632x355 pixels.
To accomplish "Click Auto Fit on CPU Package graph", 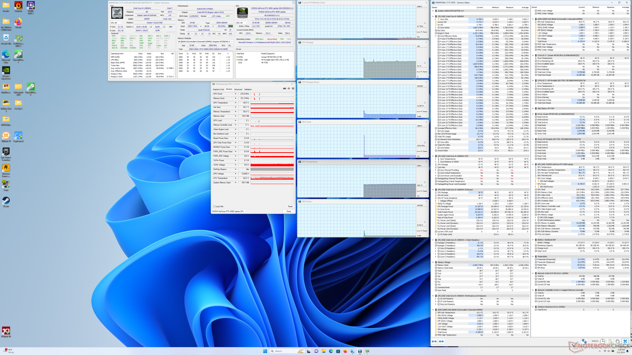I will pyautogui.click(x=419, y=72).
